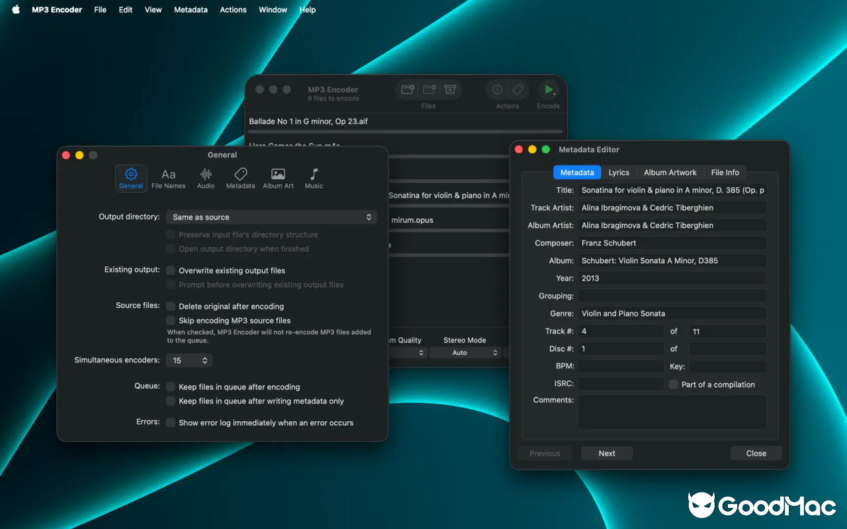Screen dimensions: 847x529
Task: Start encoding with the green play button
Action: click(548, 89)
